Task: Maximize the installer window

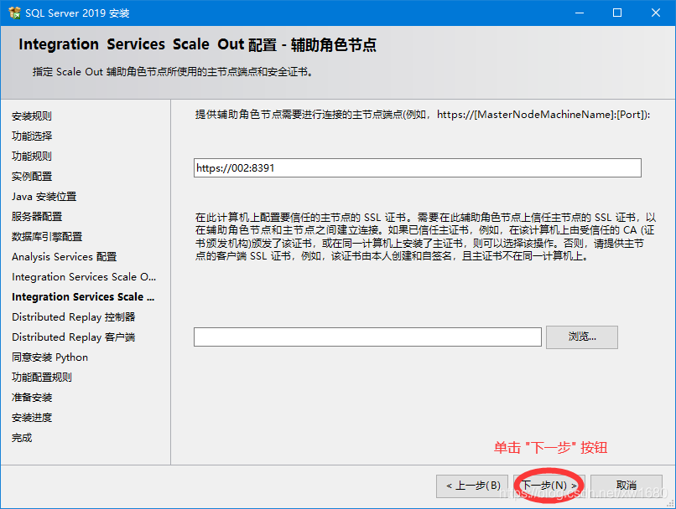Action: coord(617,13)
